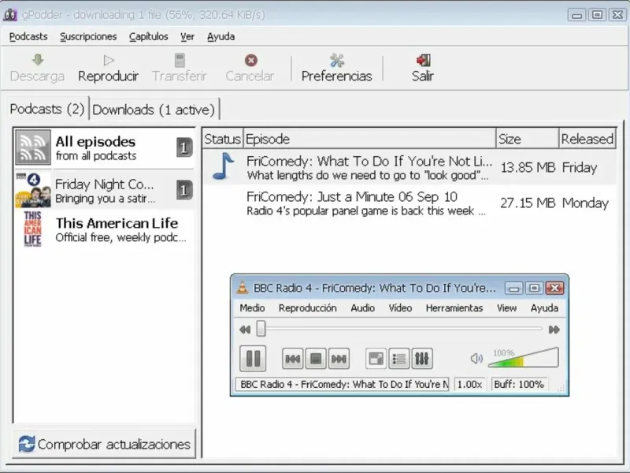Sort by the Size column header
630x473 pixels.
click(528, 139)
